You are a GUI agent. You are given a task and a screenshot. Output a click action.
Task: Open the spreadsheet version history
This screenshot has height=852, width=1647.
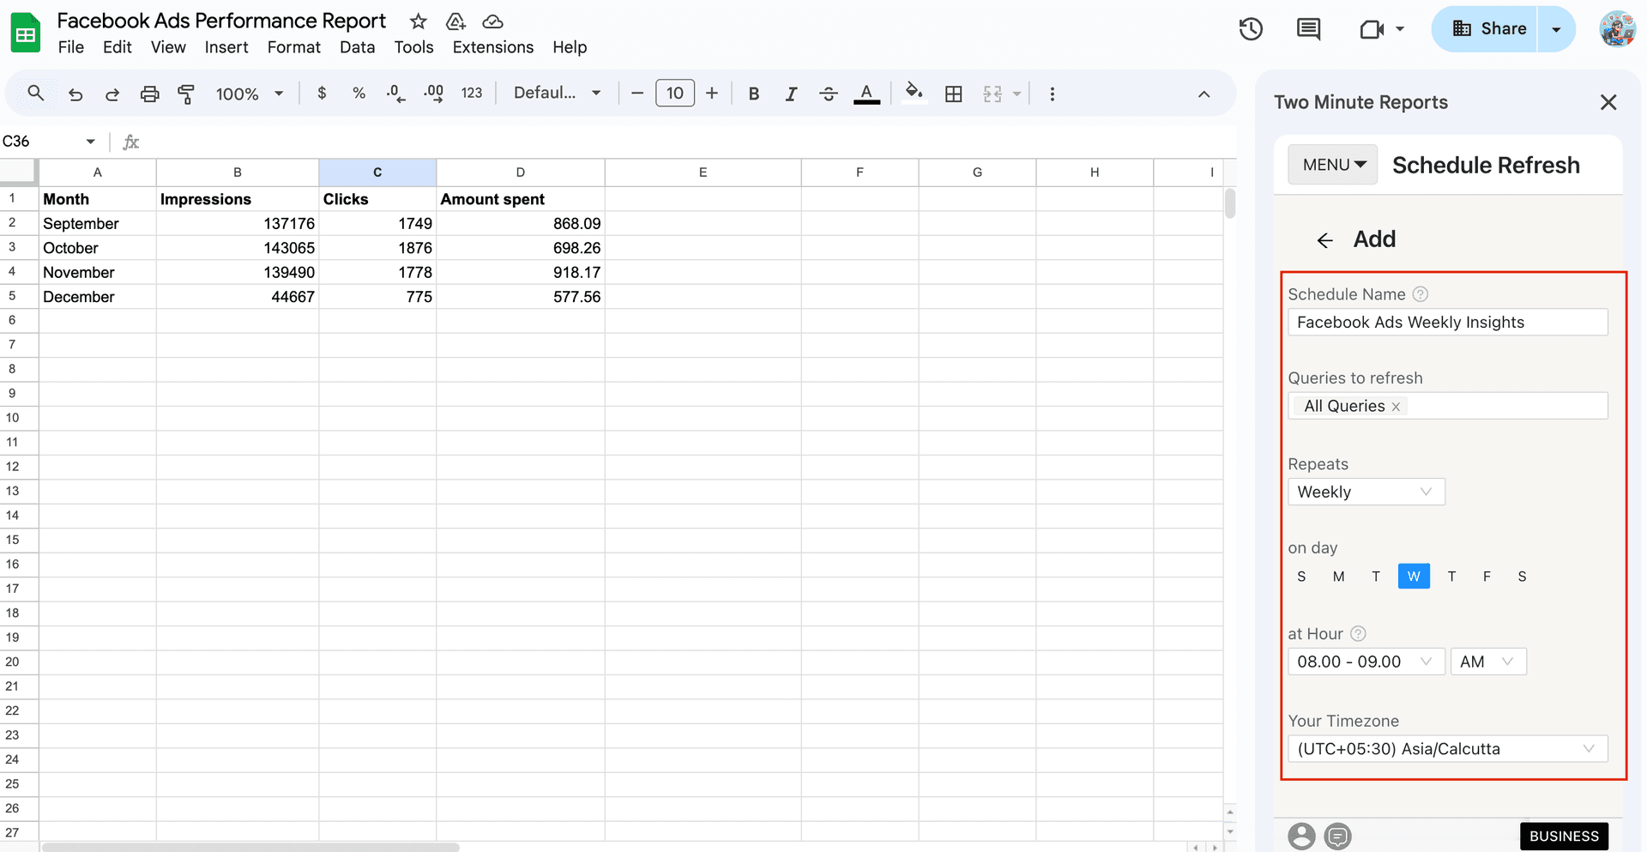(1251, 28)
